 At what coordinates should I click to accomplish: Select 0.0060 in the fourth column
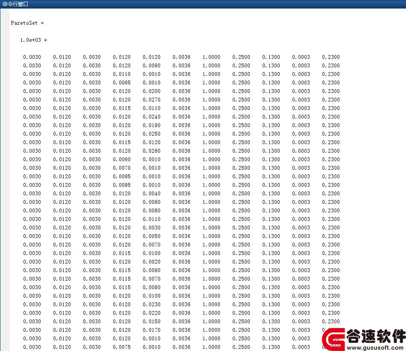pos(122,160)
